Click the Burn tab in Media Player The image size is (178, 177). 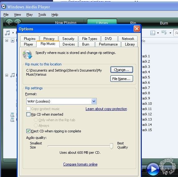(164, 23)
